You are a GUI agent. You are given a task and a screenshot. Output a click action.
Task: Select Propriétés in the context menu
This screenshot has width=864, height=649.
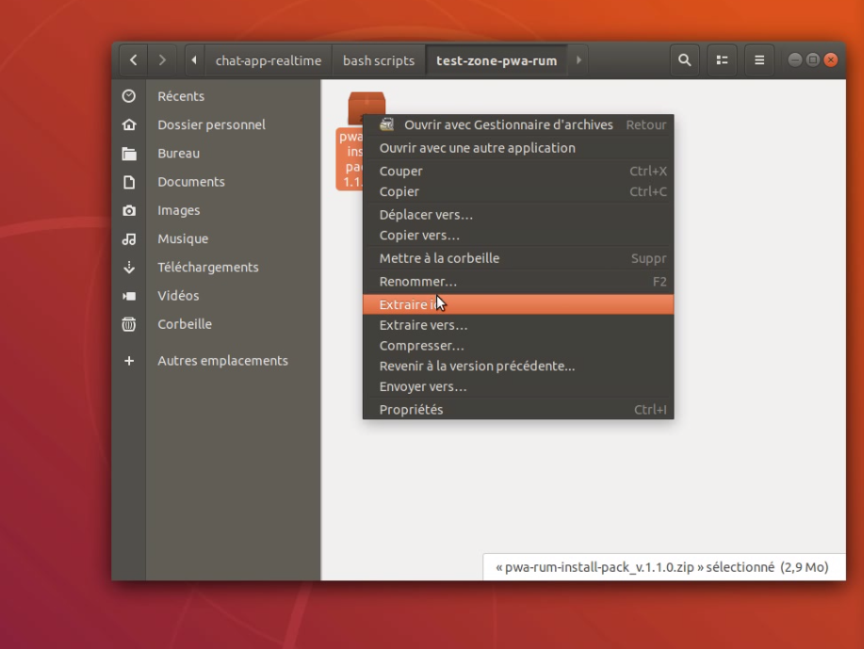click(x=411, y=409)
